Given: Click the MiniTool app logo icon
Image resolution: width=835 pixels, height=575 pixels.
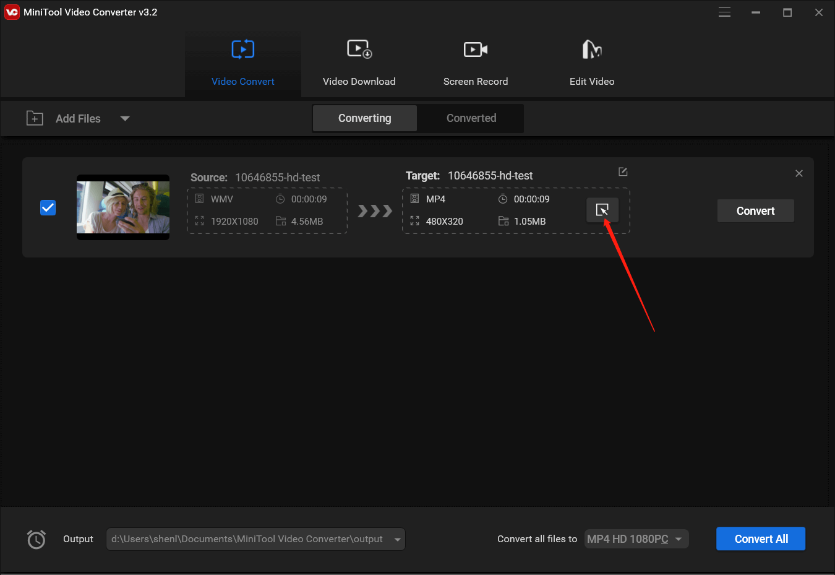Looking at the screenshot, I should [x=12, y=12].
